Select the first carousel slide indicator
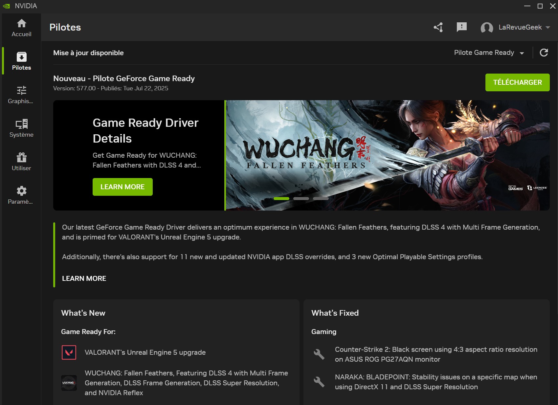 [x=281, y=199]
